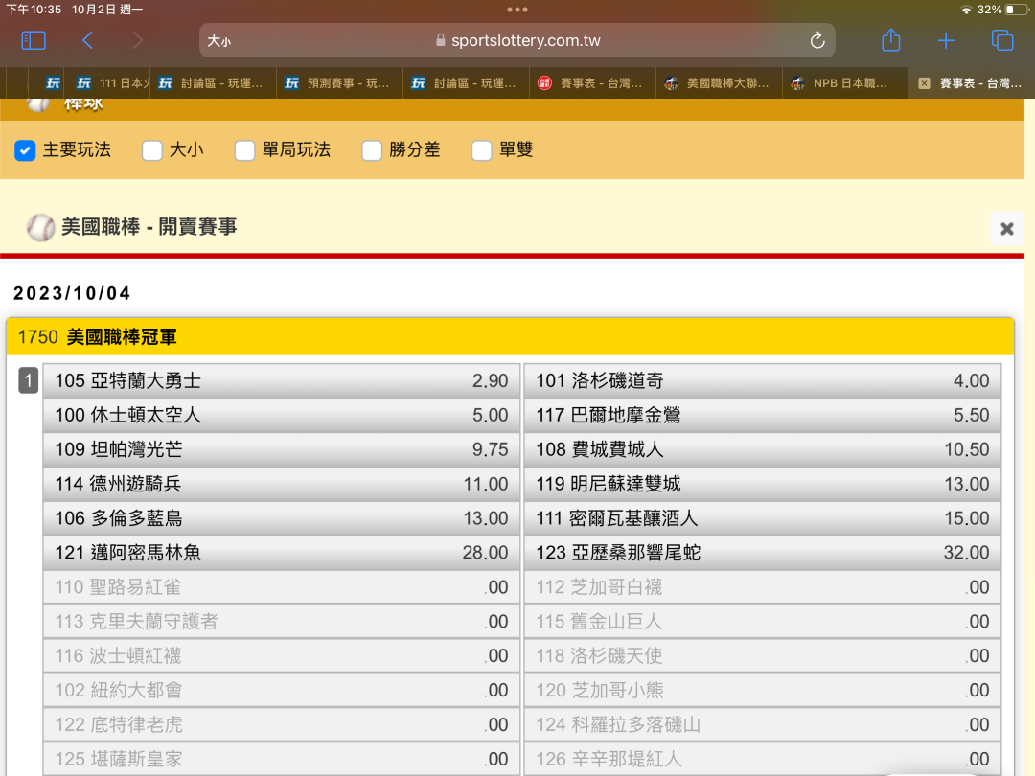Screen dimensions: 1035x776
Task: Tap the 下午10:35 clock in status bar
Action: point(34,10)
